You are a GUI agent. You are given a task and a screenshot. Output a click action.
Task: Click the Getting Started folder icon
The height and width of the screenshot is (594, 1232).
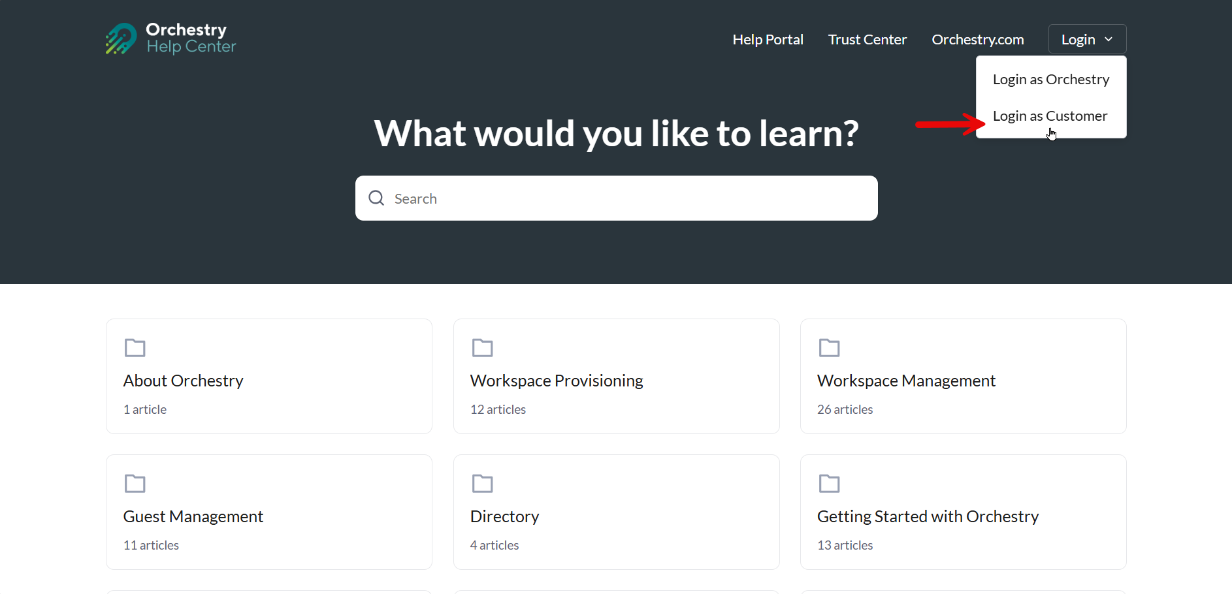point(830,484)
